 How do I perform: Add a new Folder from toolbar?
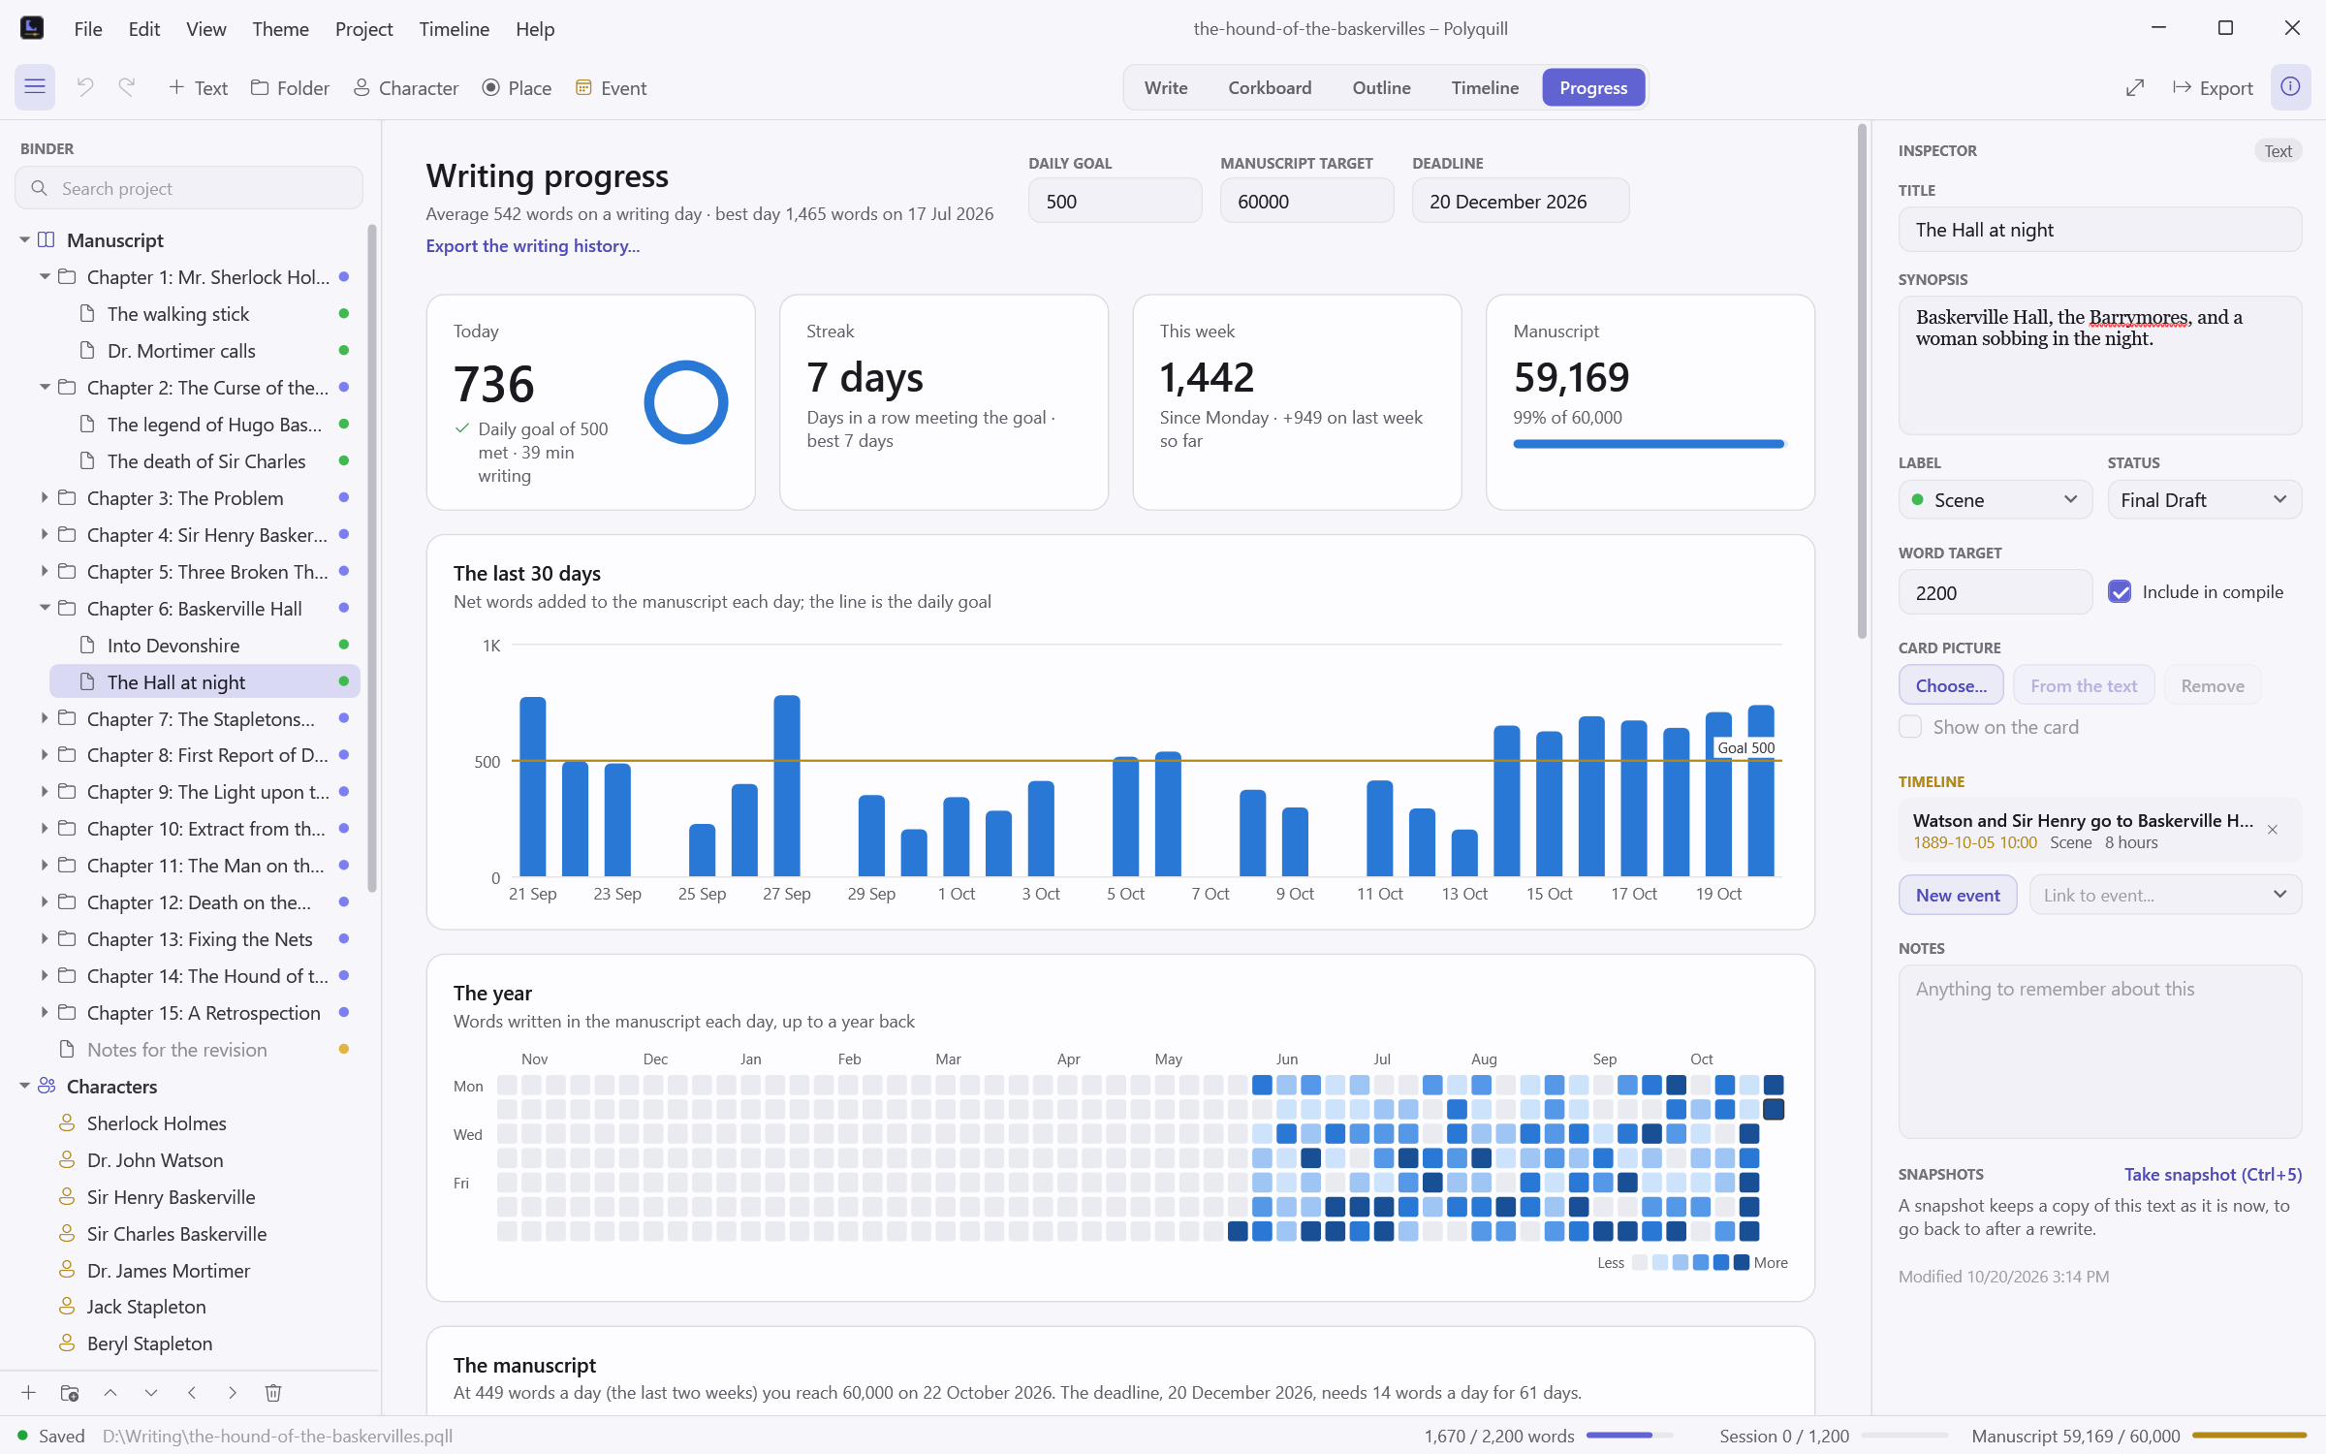pos(290,87)
